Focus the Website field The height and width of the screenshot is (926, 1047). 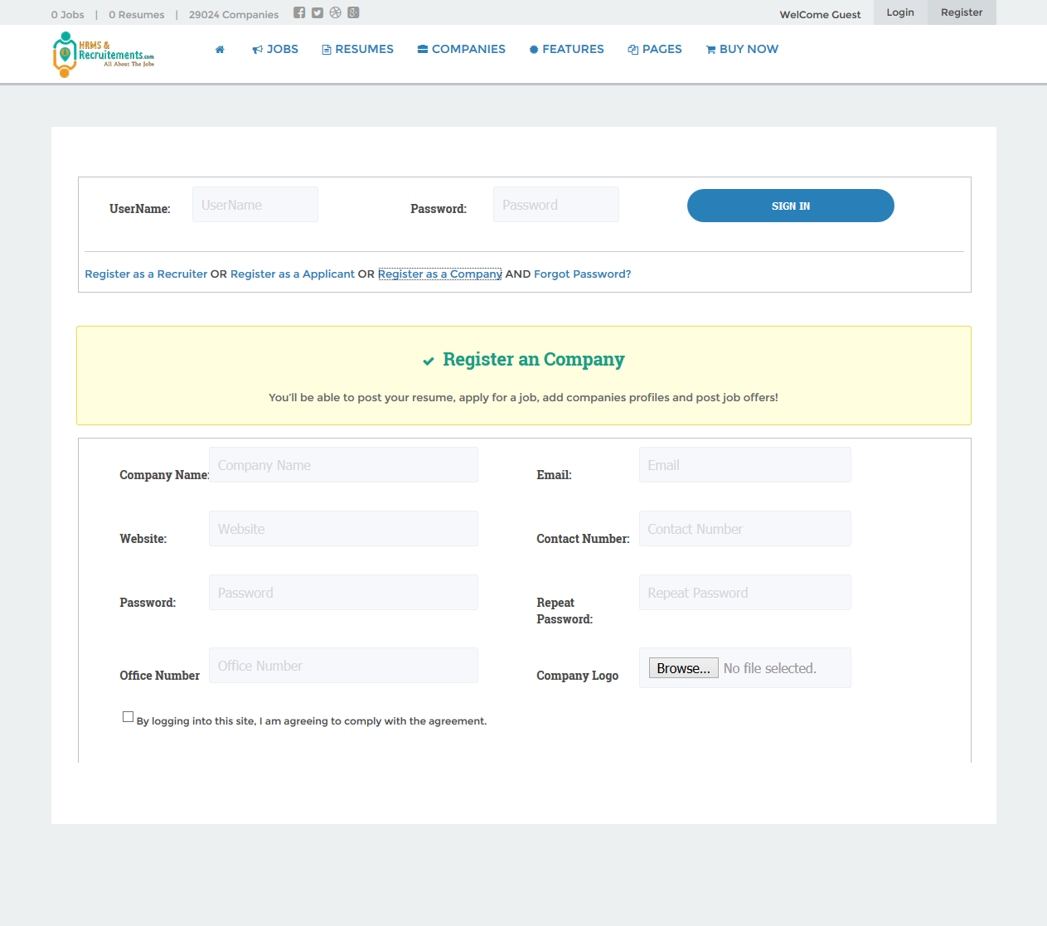[x=343, y=529]
